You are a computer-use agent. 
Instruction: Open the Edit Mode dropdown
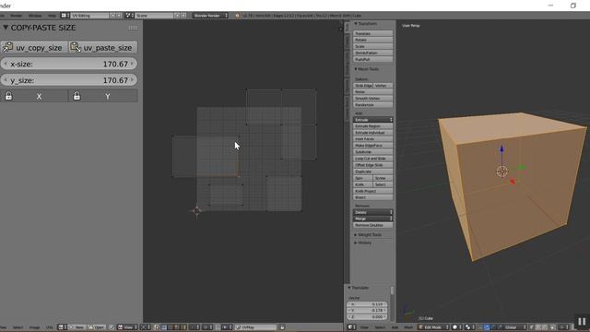[x=433, y=327]
